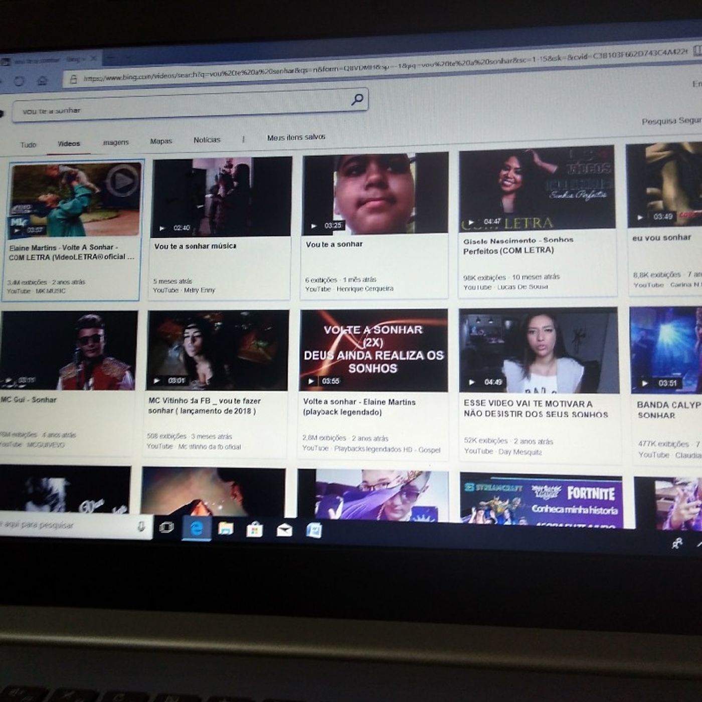Open the MC Vitinho da FB title
The height and width of the screenshot is (702, 702).
(x=205, y=406)
